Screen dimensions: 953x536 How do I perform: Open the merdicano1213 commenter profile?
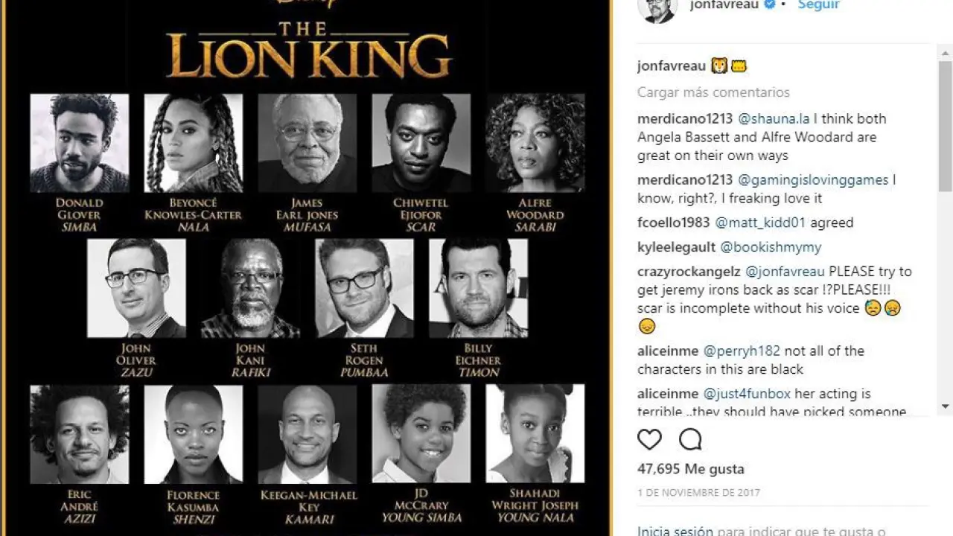(x=684, y=118)
